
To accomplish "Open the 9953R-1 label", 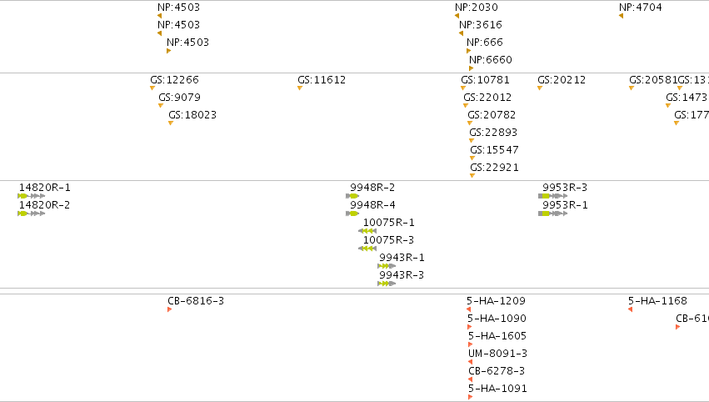I will [x=565, y=205].
